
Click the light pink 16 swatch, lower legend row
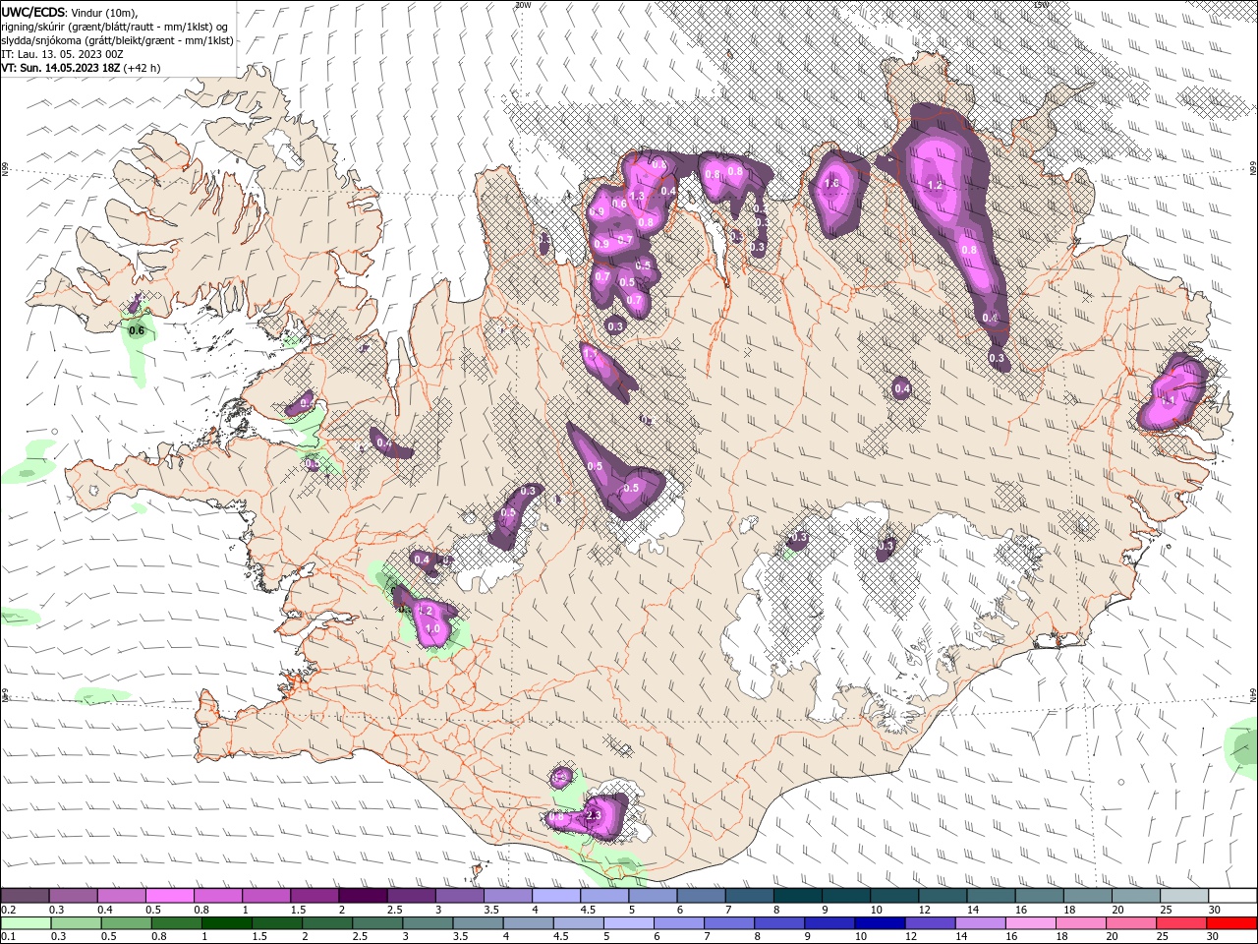pos(1031,923)
